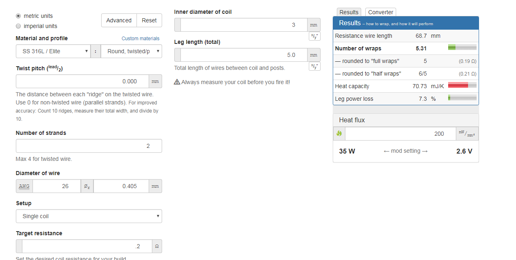
Task: Open the SS 316L / Elite material dropdown
Action: coord(53,51)
